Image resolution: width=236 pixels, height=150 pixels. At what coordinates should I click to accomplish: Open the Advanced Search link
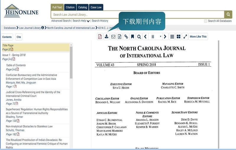click(61, 21)
